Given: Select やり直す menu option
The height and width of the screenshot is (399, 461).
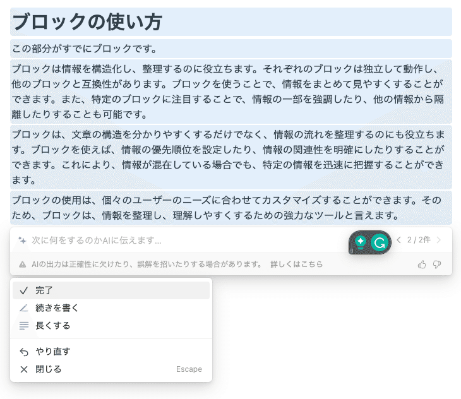Looking at the screenshot, I should click(x=111, y=352).
